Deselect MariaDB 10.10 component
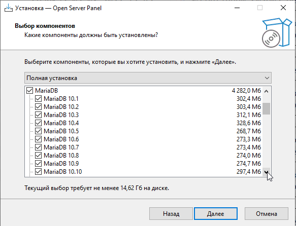Viewport: 296px width, 226px height. 38,172
